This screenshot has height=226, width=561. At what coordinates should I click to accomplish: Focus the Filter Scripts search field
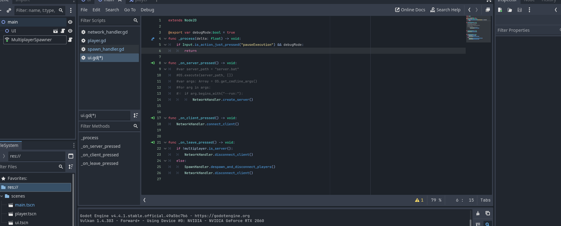106,20
